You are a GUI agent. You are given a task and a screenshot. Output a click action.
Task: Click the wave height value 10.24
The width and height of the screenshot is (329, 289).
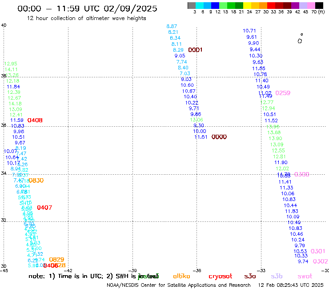pos(298,240)
